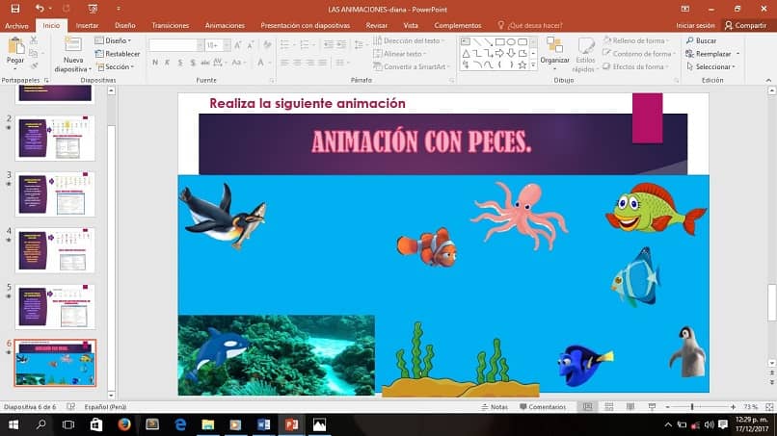Toggle bold N formatting
The image size is (777, 436).
click(x=155, y=63)
